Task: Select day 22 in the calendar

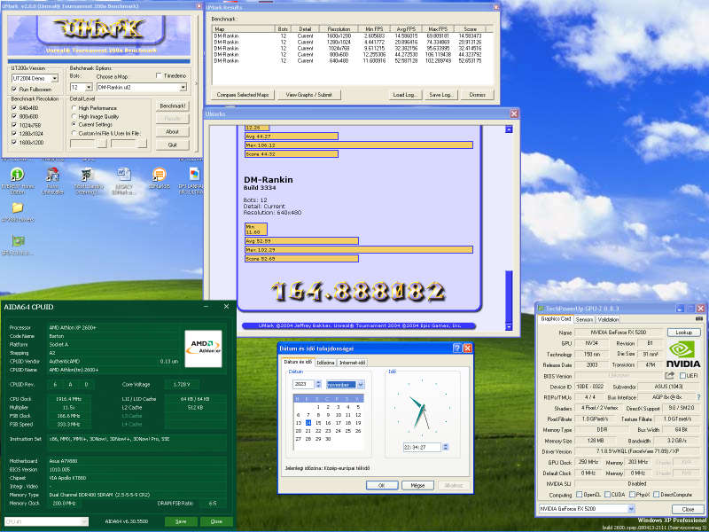Action: (318, 431)
